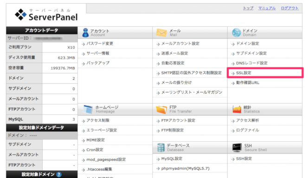This screenshot has height=178, width=308.
Task: Open mod_pagespeed設定
Action: pos(106,159)
